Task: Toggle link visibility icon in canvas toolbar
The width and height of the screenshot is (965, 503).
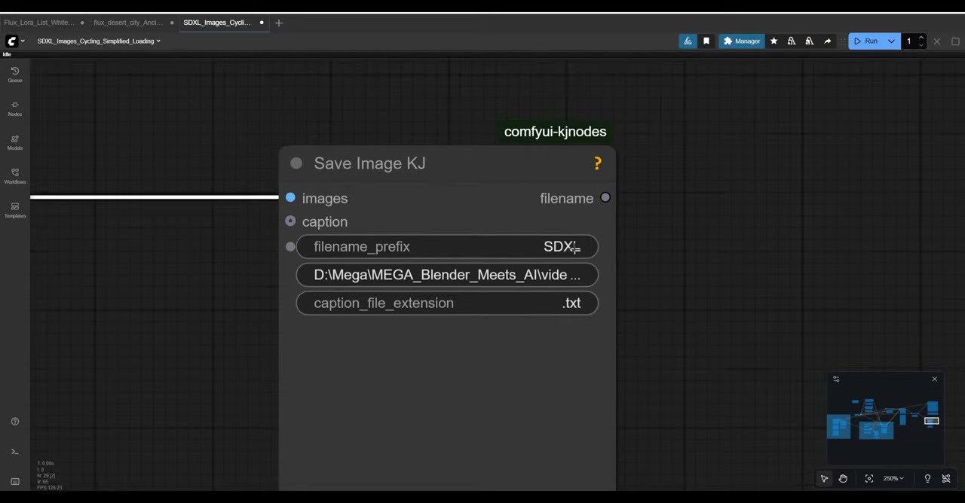Action: click(x=946, y=479)
